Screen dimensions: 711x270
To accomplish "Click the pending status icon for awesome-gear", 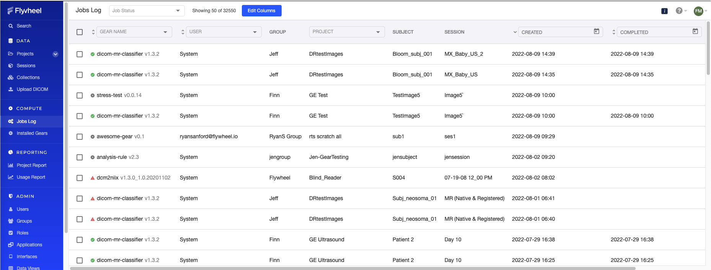I will 93,137.
